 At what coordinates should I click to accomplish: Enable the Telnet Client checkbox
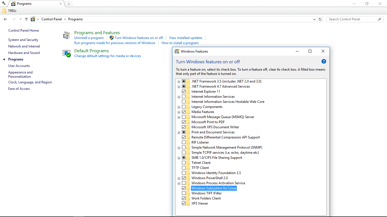pyautogui.click(x=184, y=162)
